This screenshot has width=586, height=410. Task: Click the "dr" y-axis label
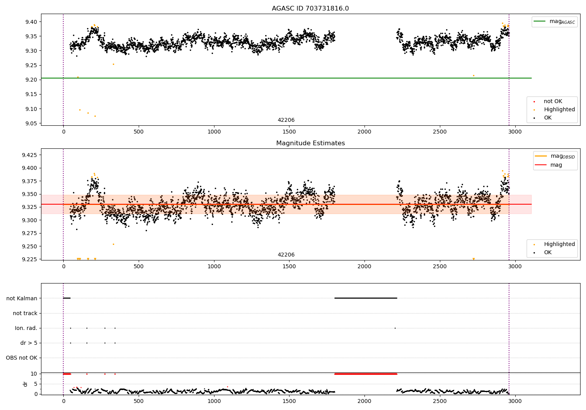click(x=25, y=384)
